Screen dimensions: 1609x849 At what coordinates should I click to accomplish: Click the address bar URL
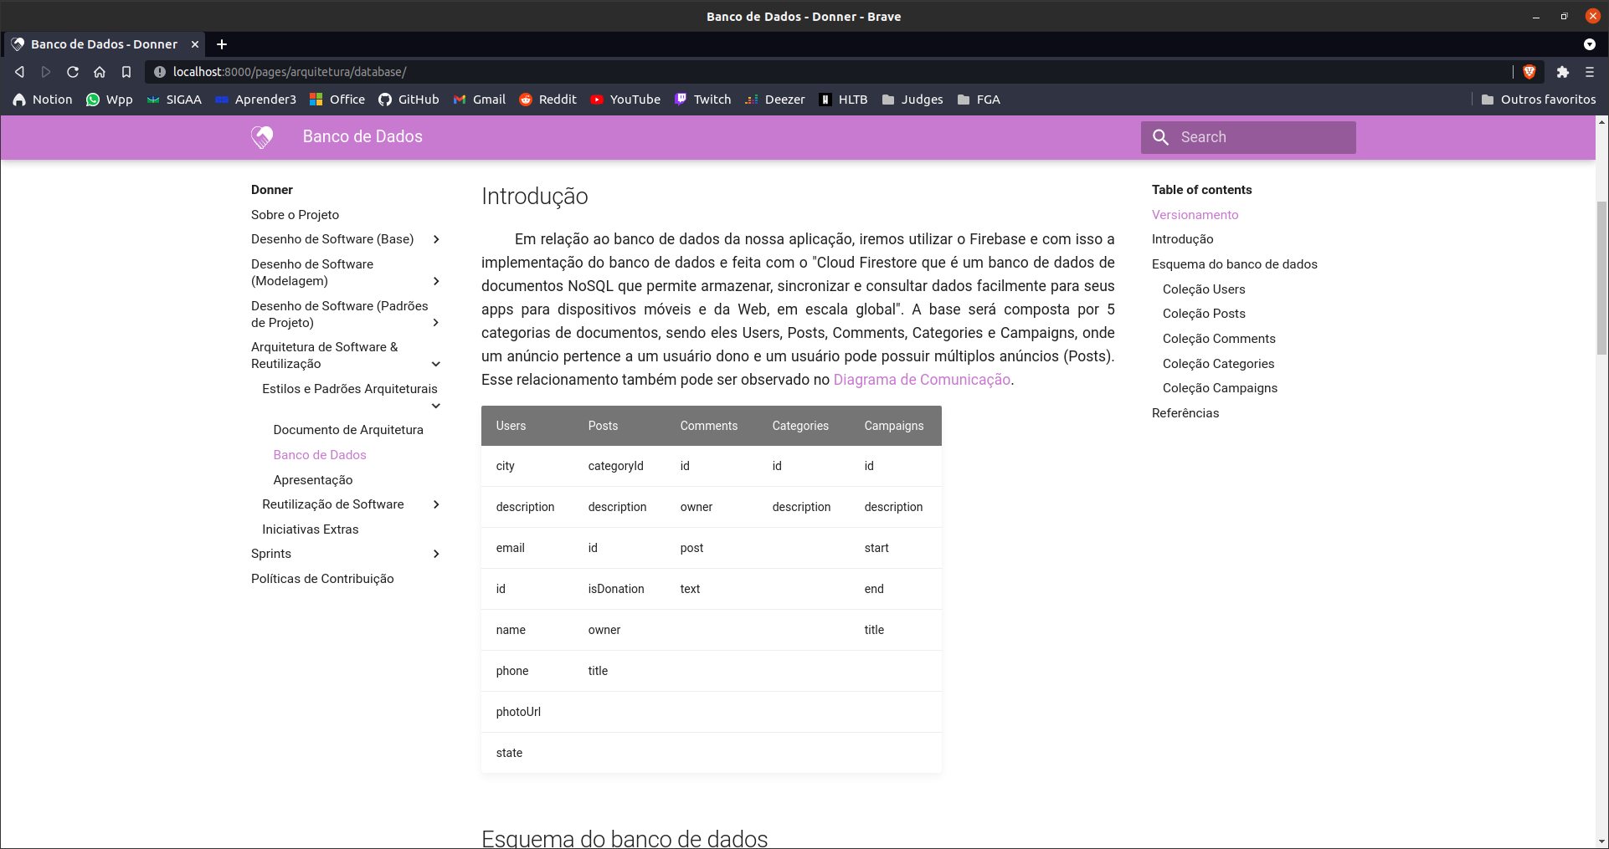(289, 72)
